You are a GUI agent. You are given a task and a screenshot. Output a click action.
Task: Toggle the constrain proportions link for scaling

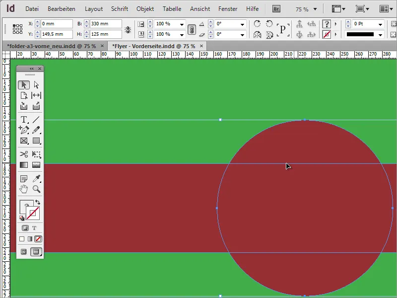191,28
